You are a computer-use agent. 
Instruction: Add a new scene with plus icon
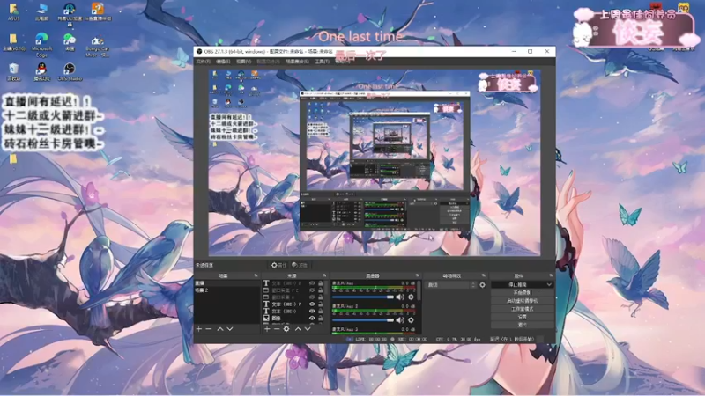[199, 329]
